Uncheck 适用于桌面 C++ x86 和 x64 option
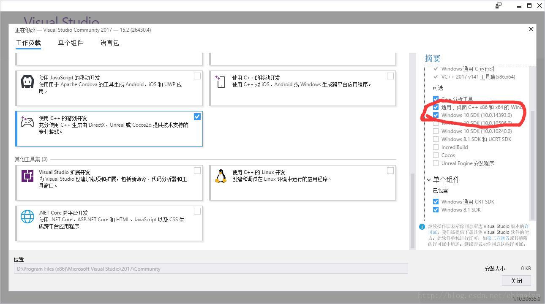Image resolution: width=545 pixels, height=304 pixels. point(436,107)
